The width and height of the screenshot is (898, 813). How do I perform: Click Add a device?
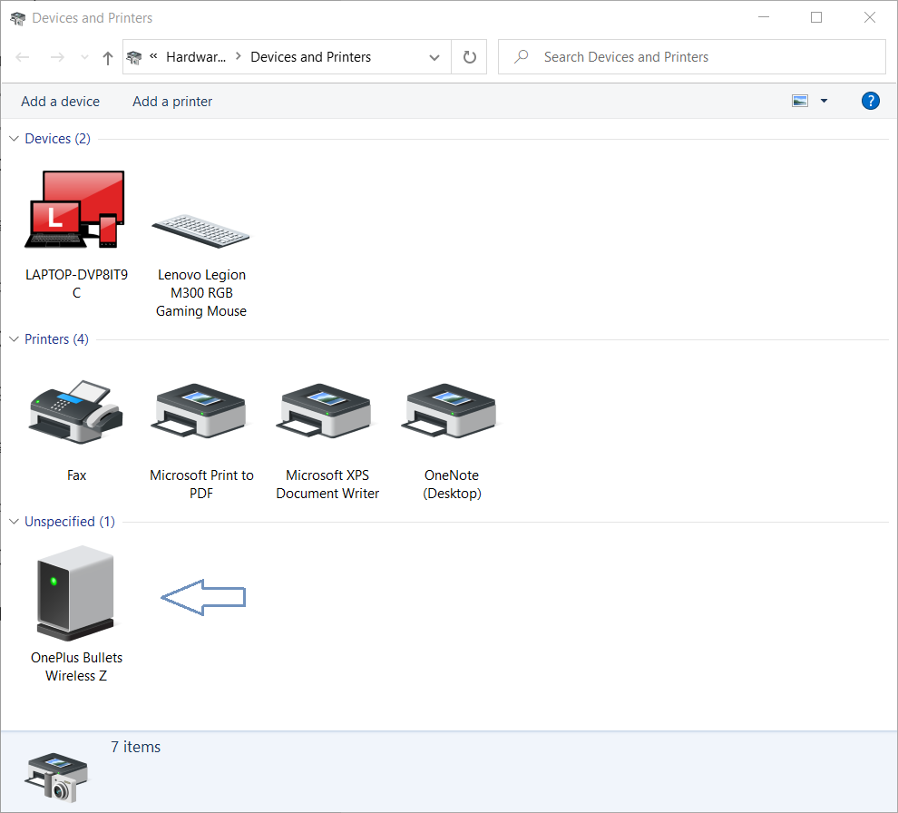click(60, 101)
